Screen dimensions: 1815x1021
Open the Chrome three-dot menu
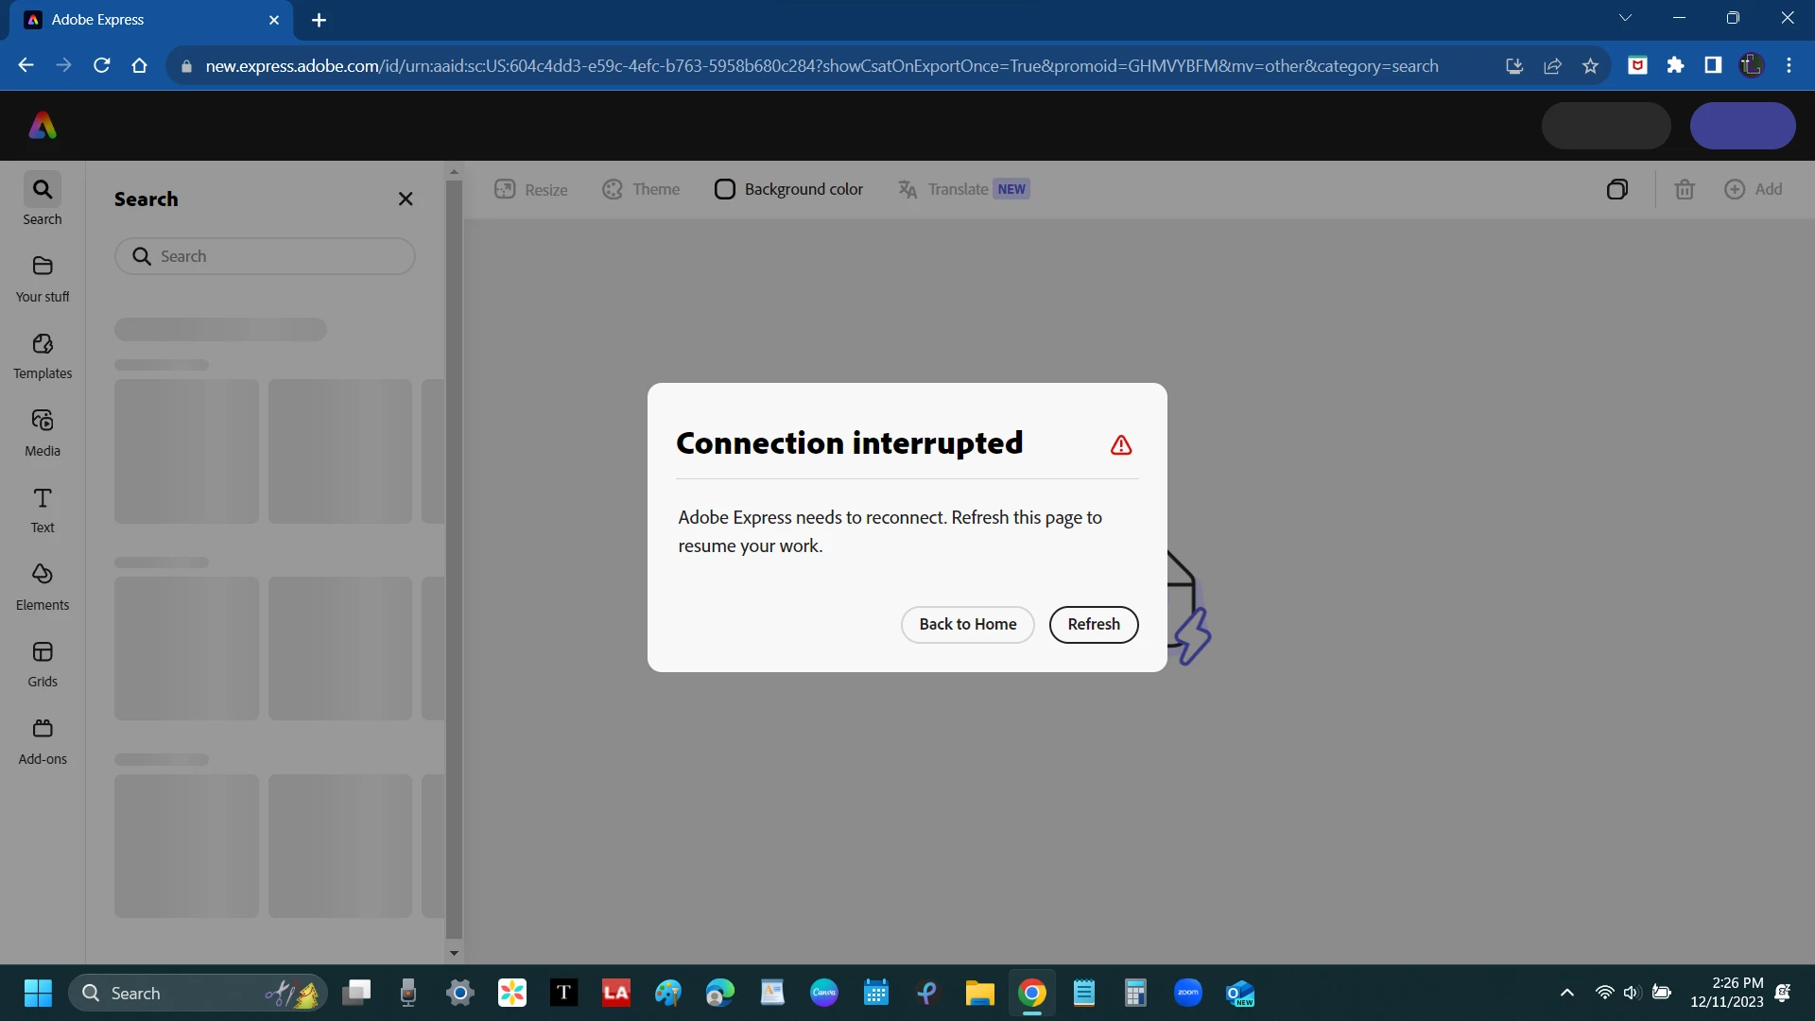(x=1789, y=65)
